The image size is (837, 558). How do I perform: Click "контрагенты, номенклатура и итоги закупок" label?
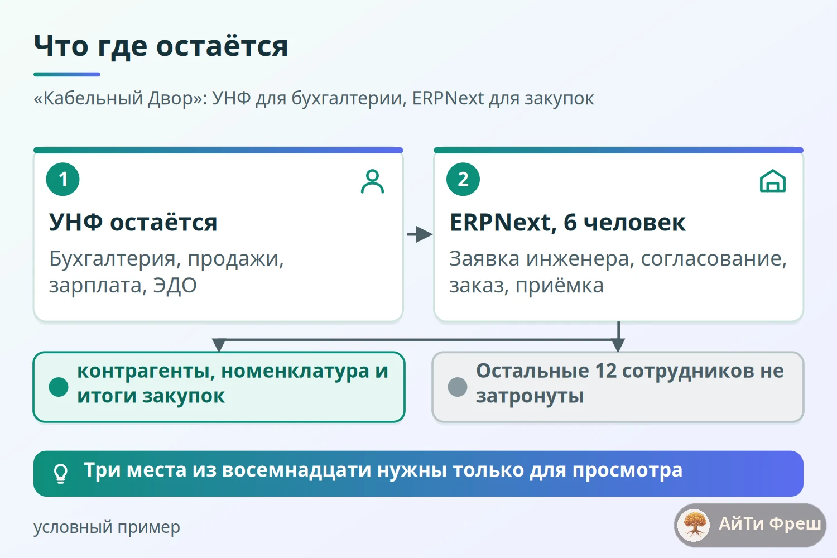233,383
